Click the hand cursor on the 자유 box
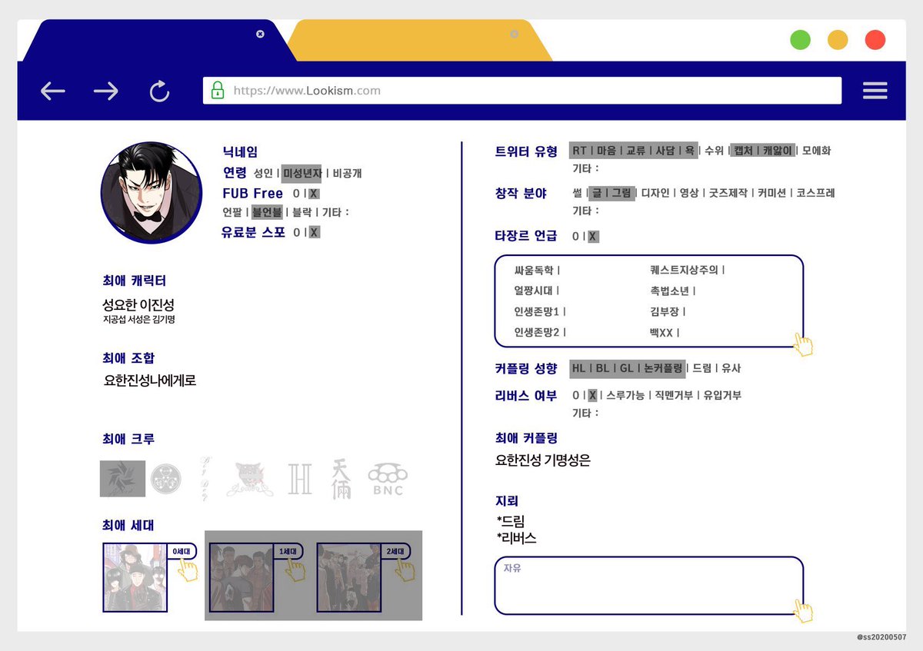The height and width of the screenshot is (651, 923). (803, 610)
